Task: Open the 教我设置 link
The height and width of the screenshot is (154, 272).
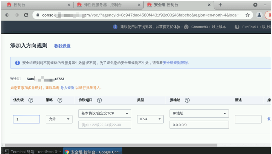Action: coord(62,46)
